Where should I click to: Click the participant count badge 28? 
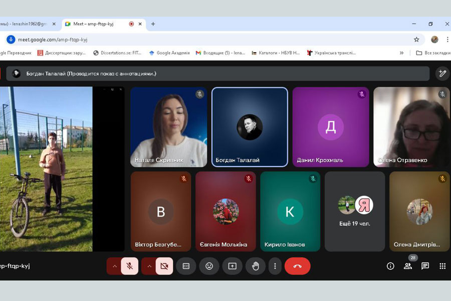[413, 258]
